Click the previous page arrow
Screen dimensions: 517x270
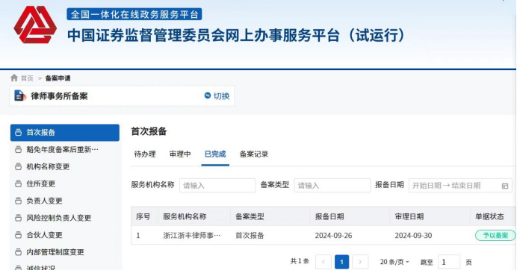(323, 262)
